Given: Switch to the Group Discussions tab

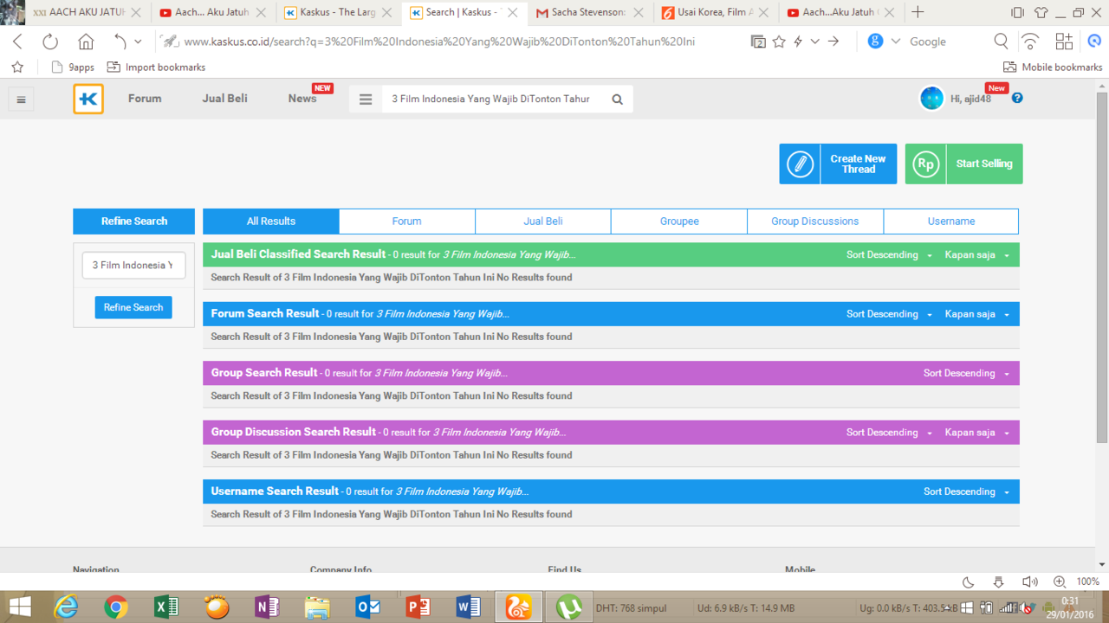Looking at the screenshot, I should click(815, 222).
